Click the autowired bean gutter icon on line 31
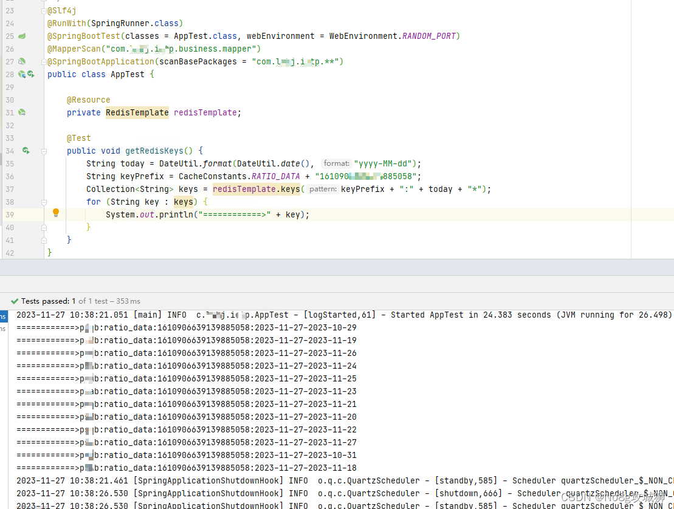Image resolution: width=674 pixels, height=509 pixels. [x=22, y=112]
